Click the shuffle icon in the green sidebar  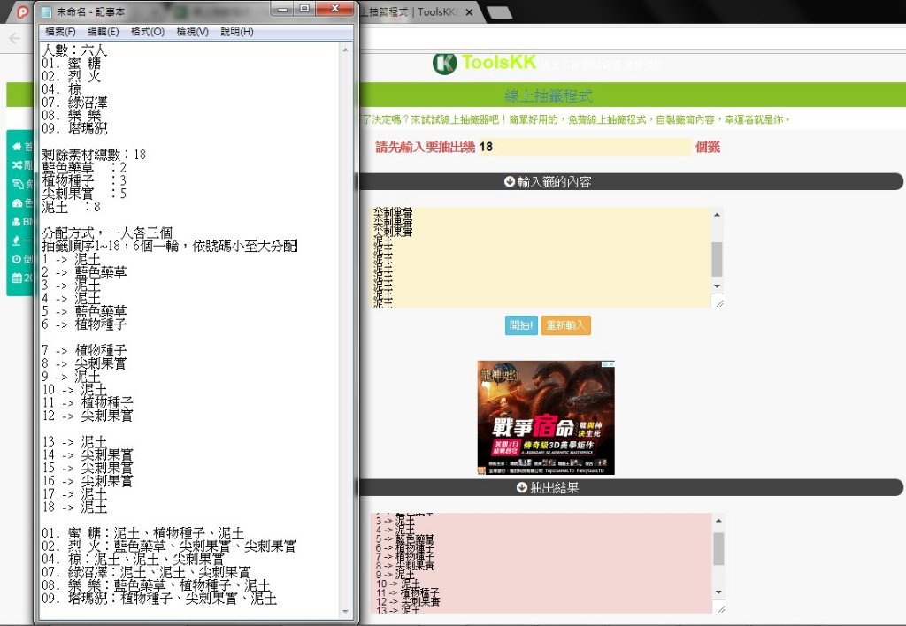coord(17,165)
